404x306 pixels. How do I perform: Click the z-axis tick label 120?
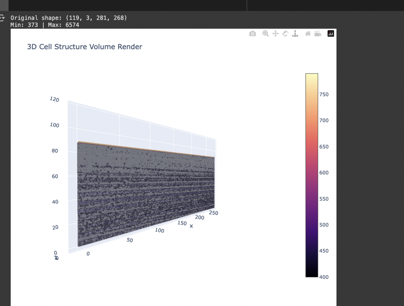pos(54,99)
